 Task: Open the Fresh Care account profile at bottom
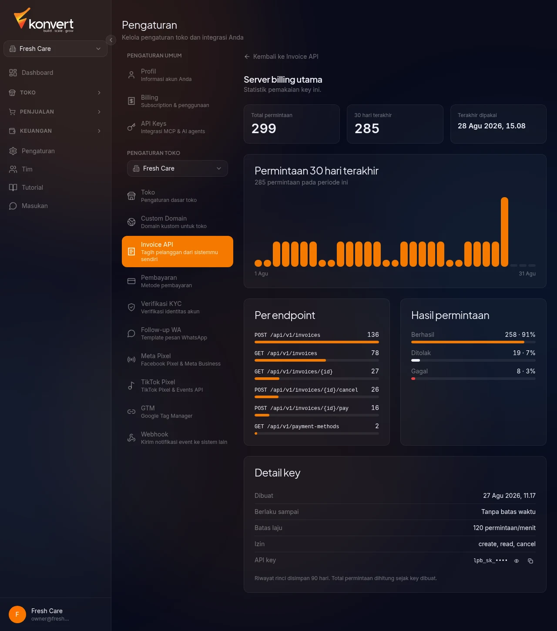[x=55, y=614]
